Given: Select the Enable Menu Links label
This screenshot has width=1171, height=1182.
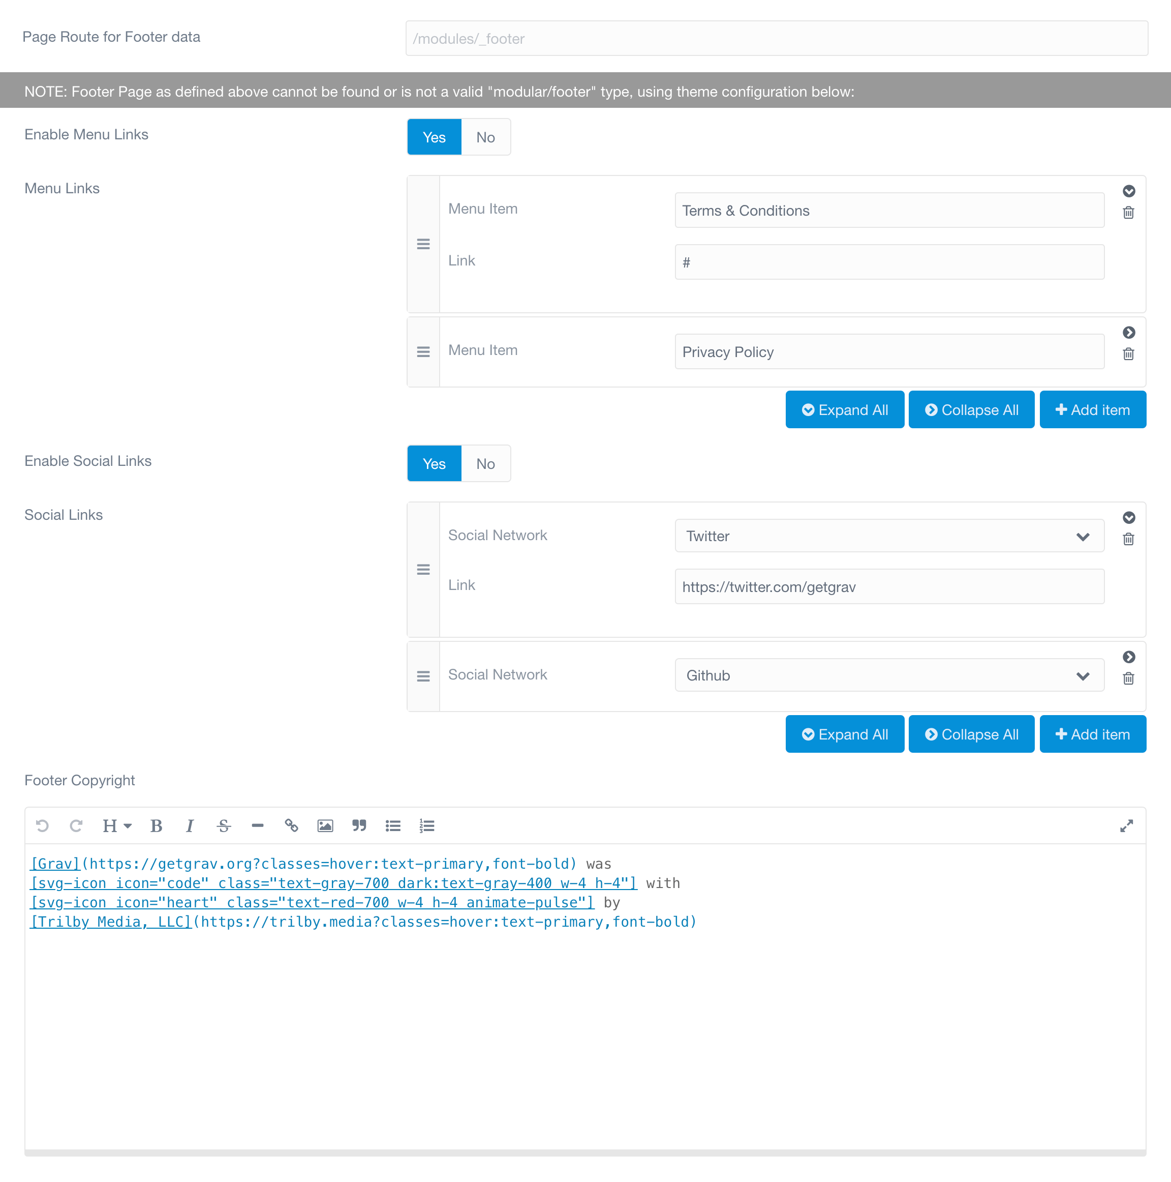Looking at the screenshot, I should coord(86,135).
